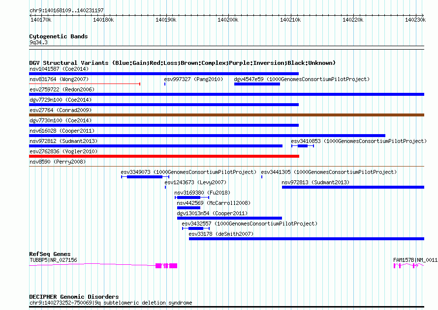Open dgv7730n100 (Coe2014) label
438x310 pixels.
point(61,120)
